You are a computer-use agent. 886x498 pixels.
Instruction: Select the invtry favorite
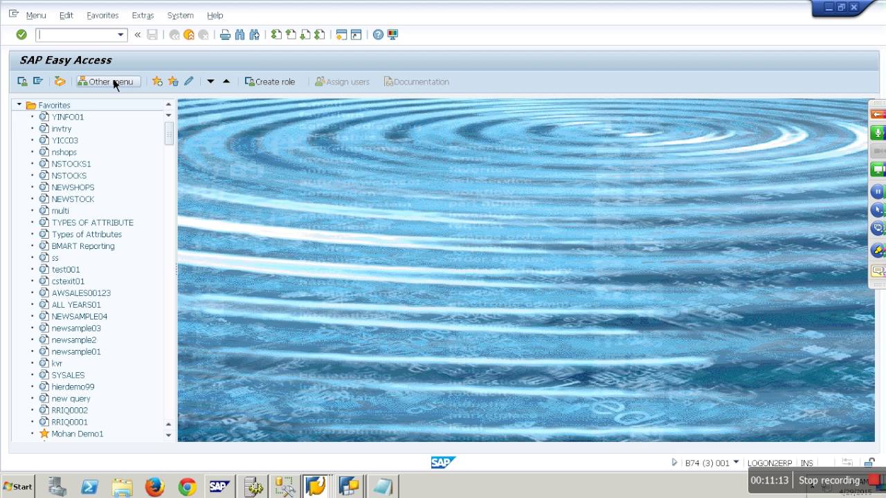(62, 129)
